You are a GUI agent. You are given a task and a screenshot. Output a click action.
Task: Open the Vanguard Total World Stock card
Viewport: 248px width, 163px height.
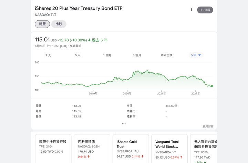click(x=169, y=149)
